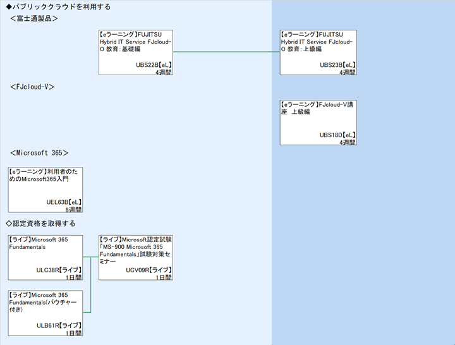Click the <富士通製品> section label
Screen dimensions: 455x345
click(34, 18)
